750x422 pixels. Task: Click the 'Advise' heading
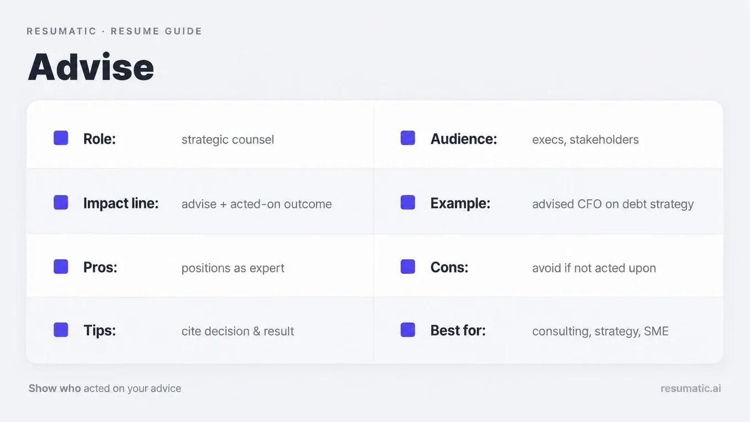(x=91, y=67)
